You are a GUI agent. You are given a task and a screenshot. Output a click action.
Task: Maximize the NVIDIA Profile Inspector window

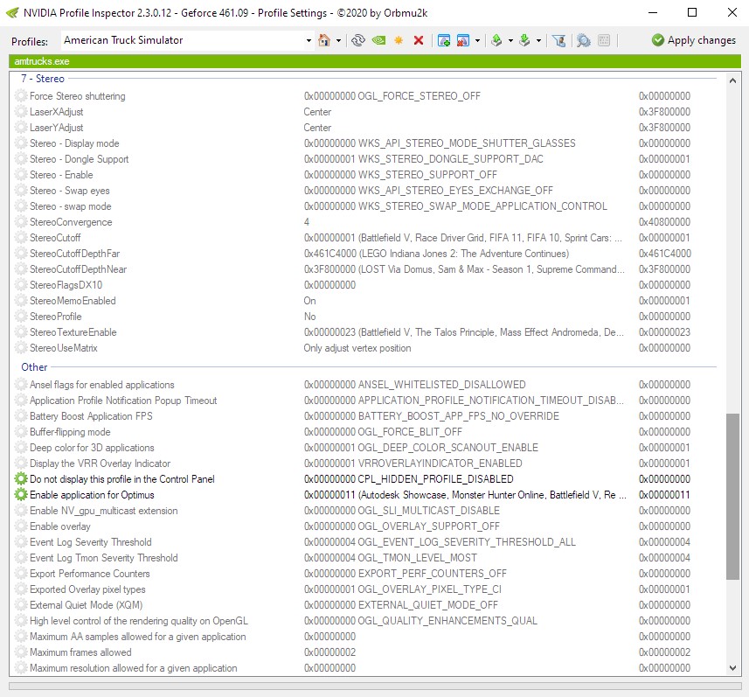(691, 12)
